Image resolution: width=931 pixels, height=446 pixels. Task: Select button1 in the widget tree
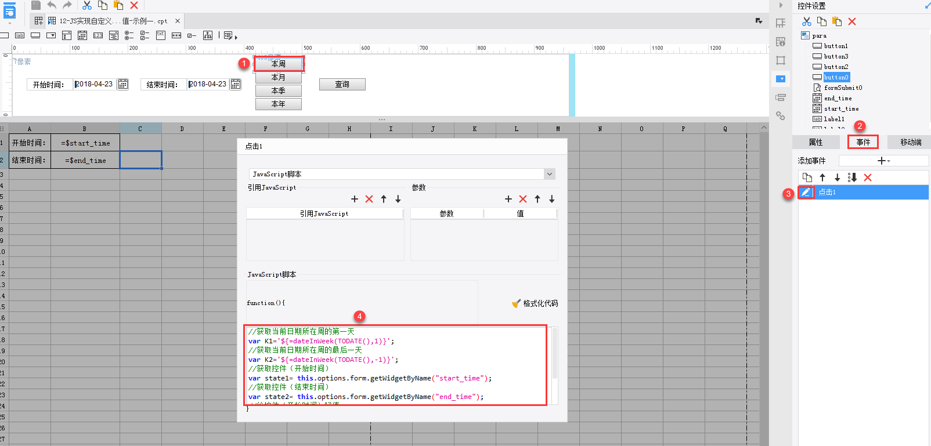(x=835, y=46)
